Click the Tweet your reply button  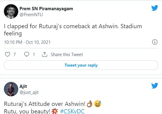tap(81, 65)
